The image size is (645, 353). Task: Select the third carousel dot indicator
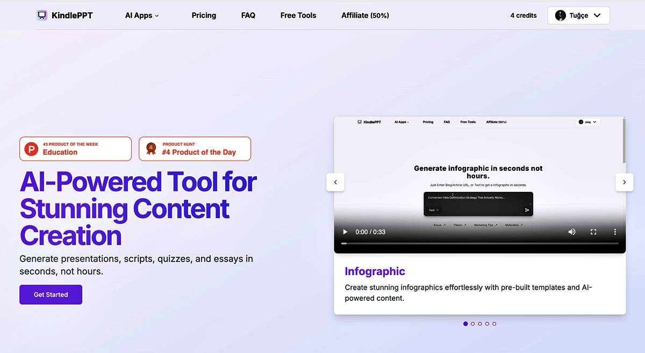click(x=480, y=324)
